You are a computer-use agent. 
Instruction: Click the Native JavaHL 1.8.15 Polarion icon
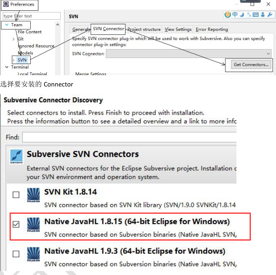[x=34, y=225]
